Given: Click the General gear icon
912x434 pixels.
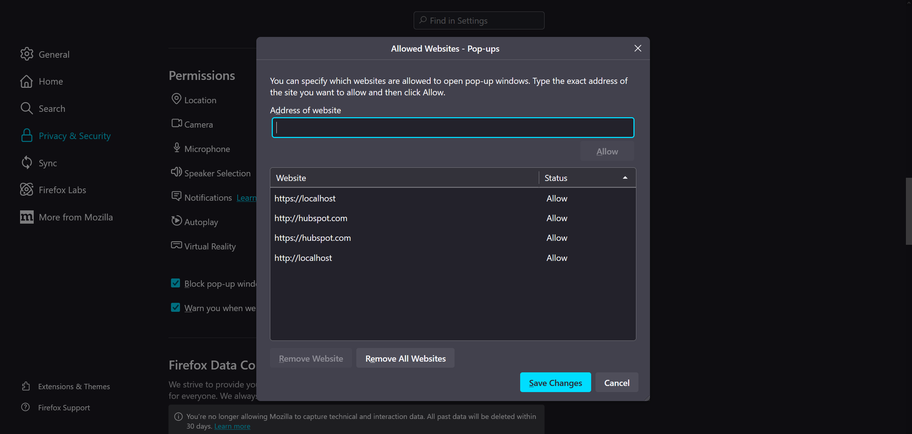Looking at the screenshot, I should click(27, 54).
